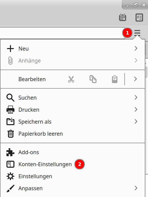The width and height of the screenshot is (148, 197).
Task: Expand the Speichern als submenu arrow
Action: [136, 122]
